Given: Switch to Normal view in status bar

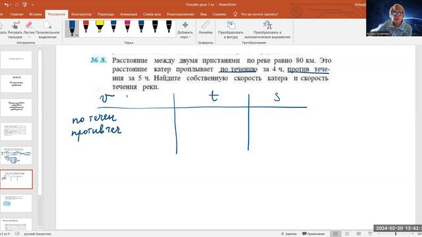Looking at the screenshot, I should tap(336, 234).
